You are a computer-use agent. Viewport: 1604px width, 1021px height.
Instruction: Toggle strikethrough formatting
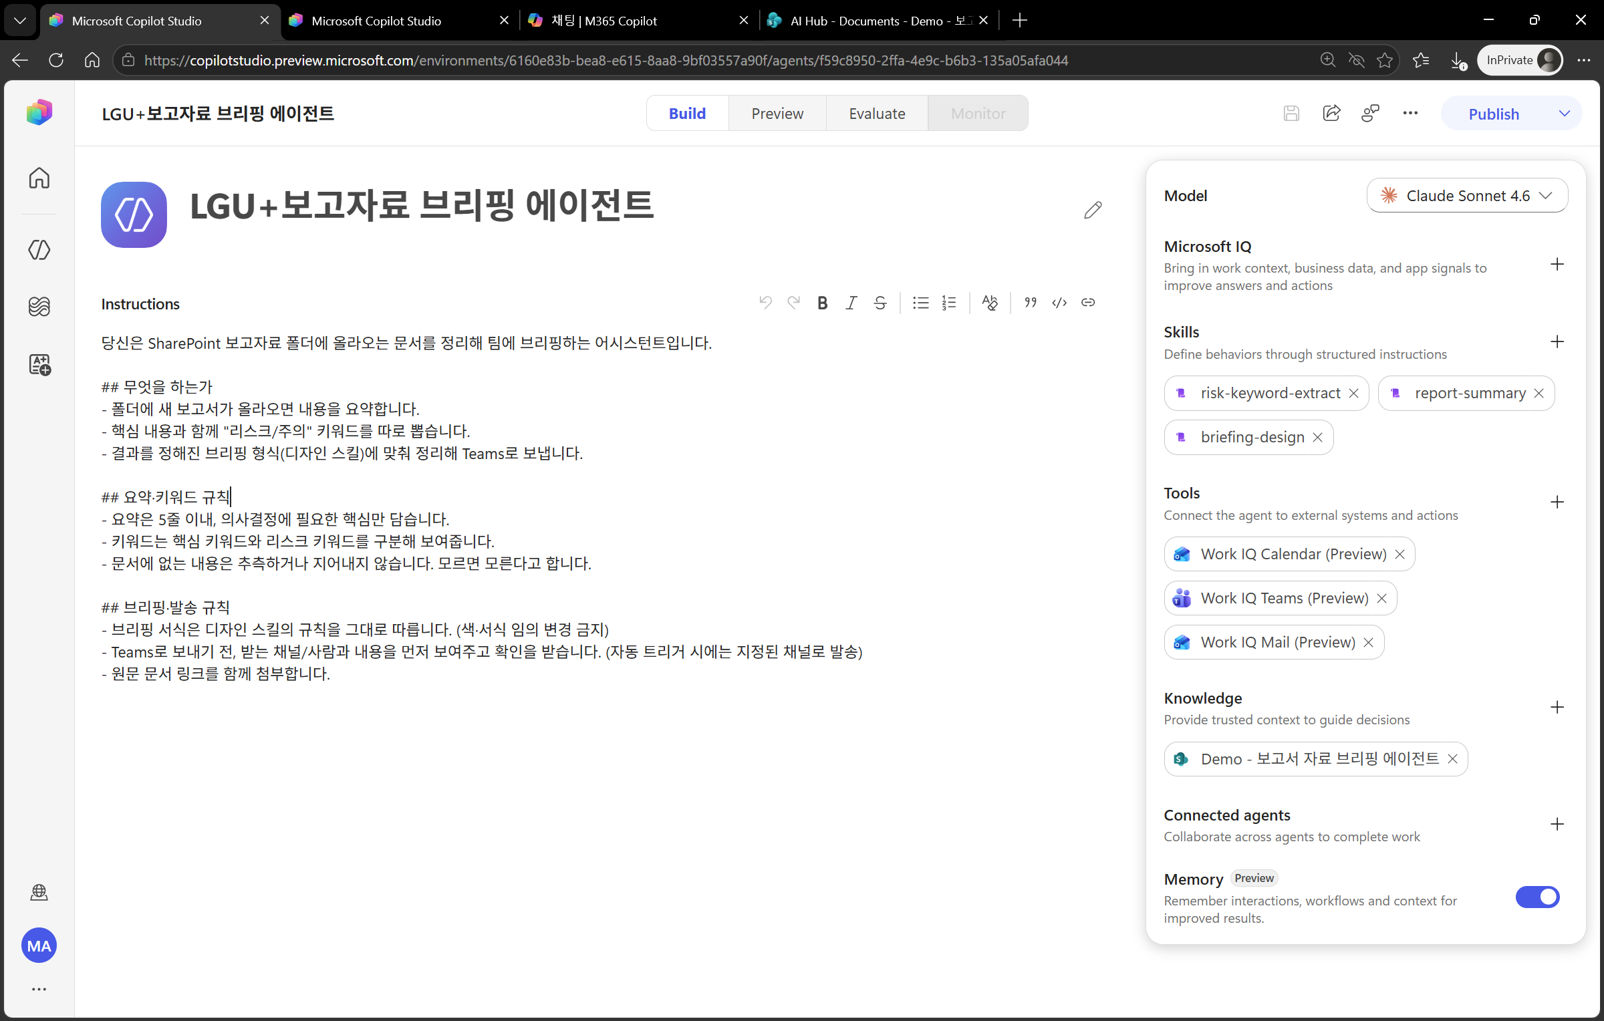click(880, 303)
